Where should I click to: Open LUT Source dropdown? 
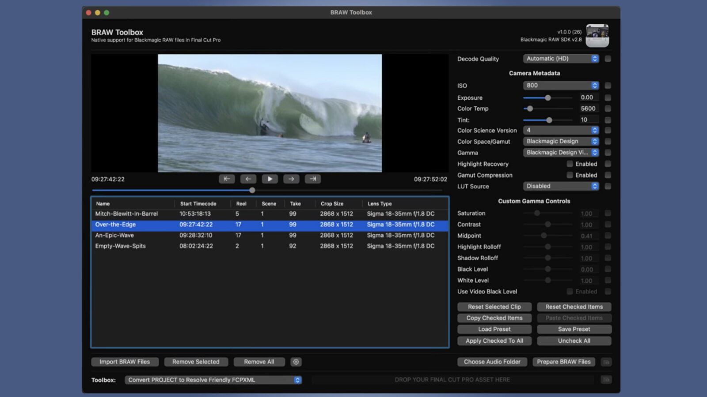pyautogui.click(x=561, y=186)
